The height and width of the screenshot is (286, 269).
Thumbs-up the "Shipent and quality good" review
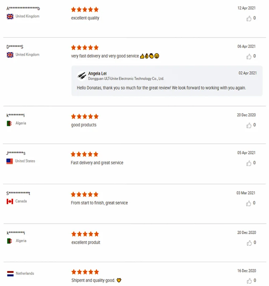249,281
